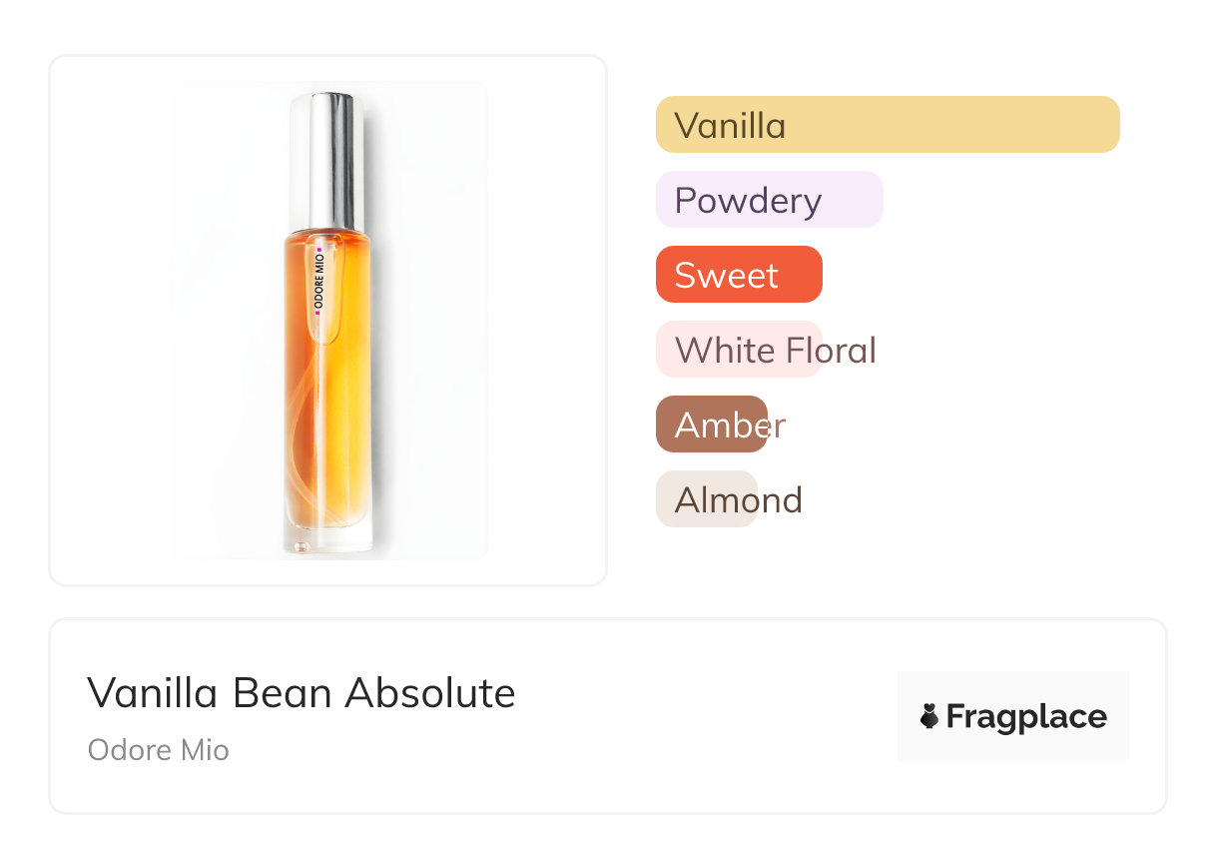The height and width of the screenshot is (863, 1216).
Task: Click the dip tube inside the bottle
Action: point(323,420)
